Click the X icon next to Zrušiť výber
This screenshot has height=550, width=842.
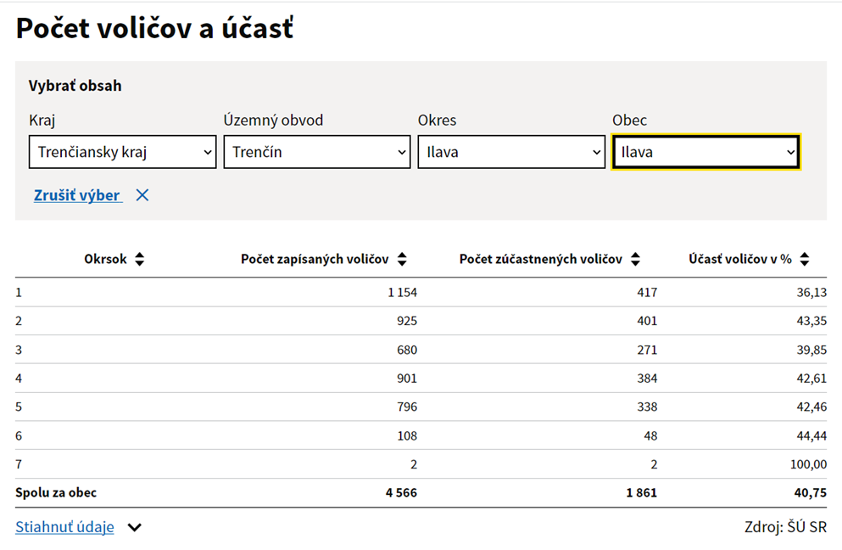click(142, 195)
